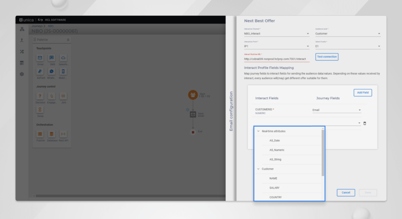
Task: Select the Decision journey control icon
Action: coord(40,96)
